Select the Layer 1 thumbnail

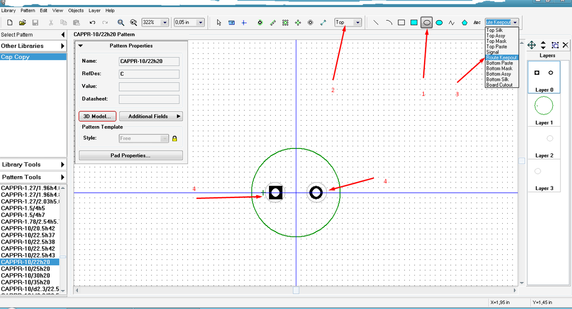pos(544,110)
